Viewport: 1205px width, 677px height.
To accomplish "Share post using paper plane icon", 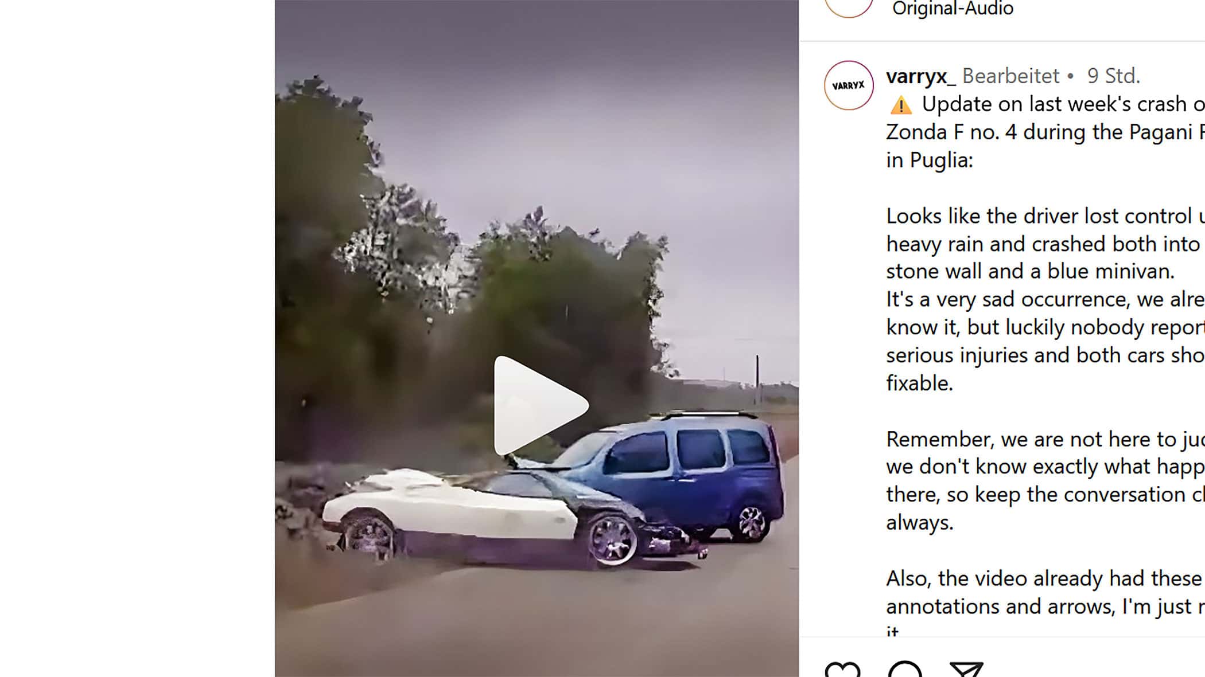I will pos(967,669).
